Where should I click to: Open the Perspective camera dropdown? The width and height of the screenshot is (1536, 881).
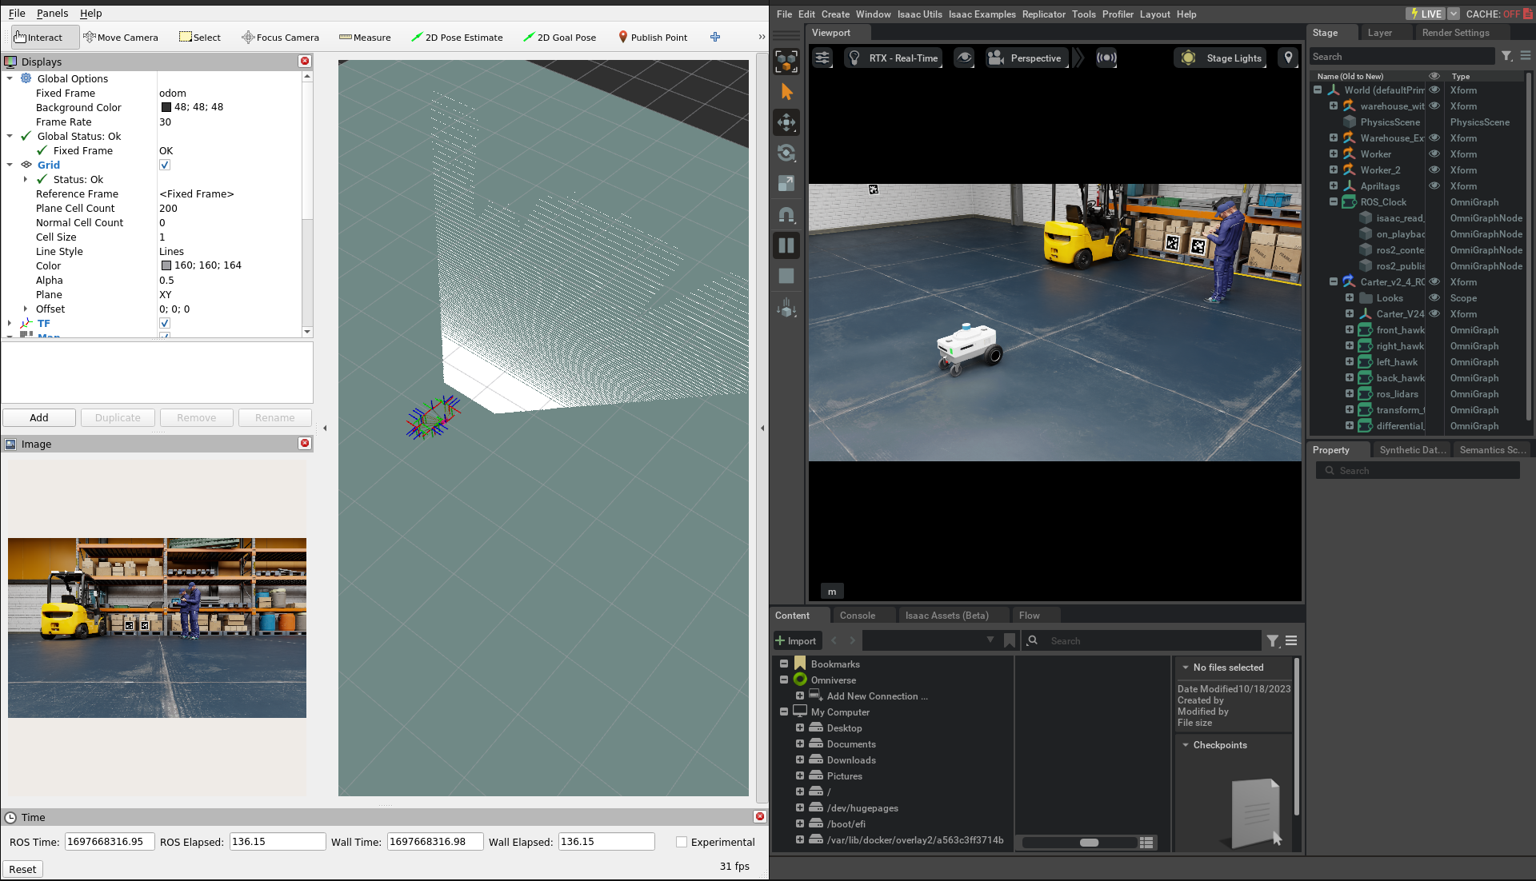click(1028, 58)
